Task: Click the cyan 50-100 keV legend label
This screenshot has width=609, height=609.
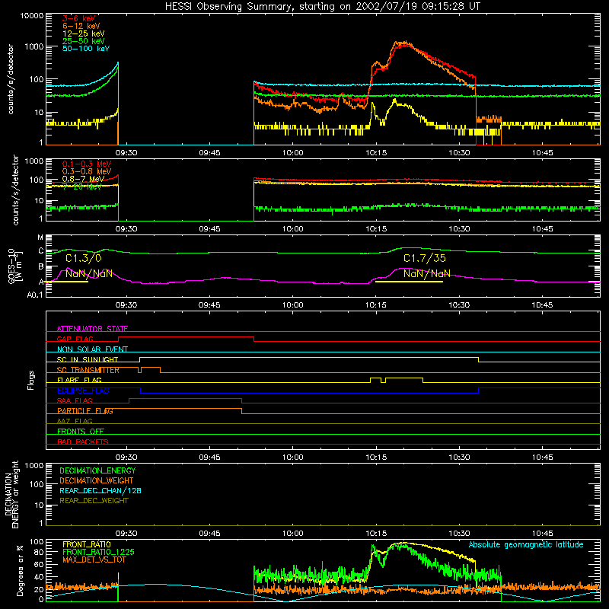Action: (x=86, y=49)
